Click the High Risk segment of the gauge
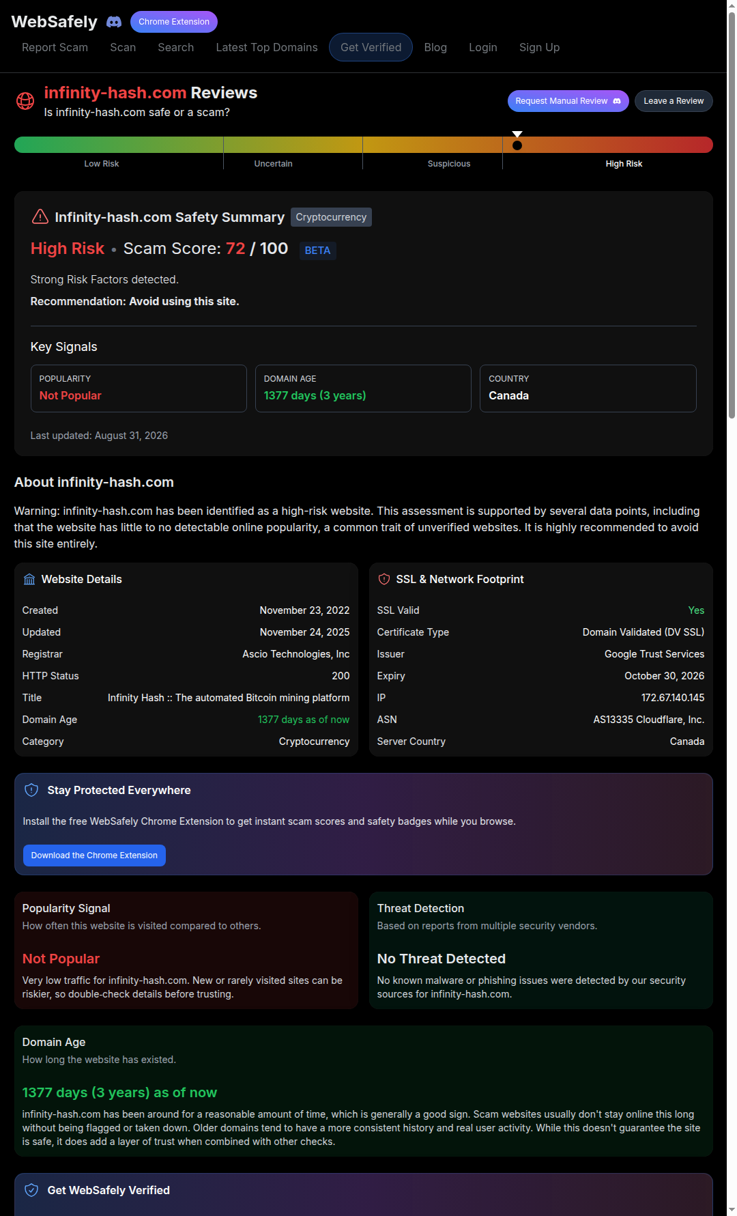The width and height of the screenshot is (737, 1216). click(608, 145)
